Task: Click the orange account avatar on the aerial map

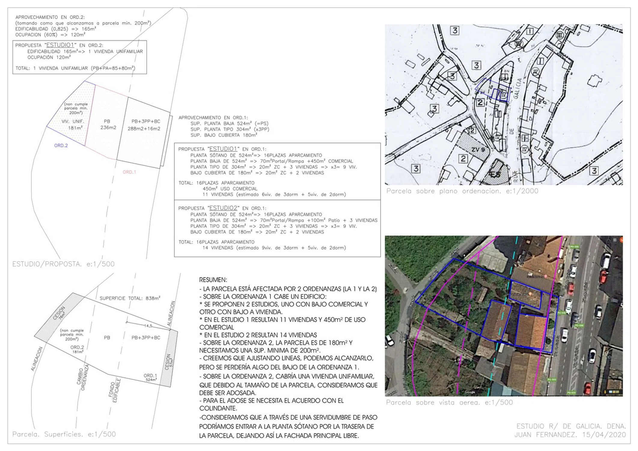Action: 621,240
